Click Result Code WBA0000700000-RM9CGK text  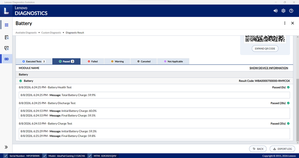coord(264,81)
